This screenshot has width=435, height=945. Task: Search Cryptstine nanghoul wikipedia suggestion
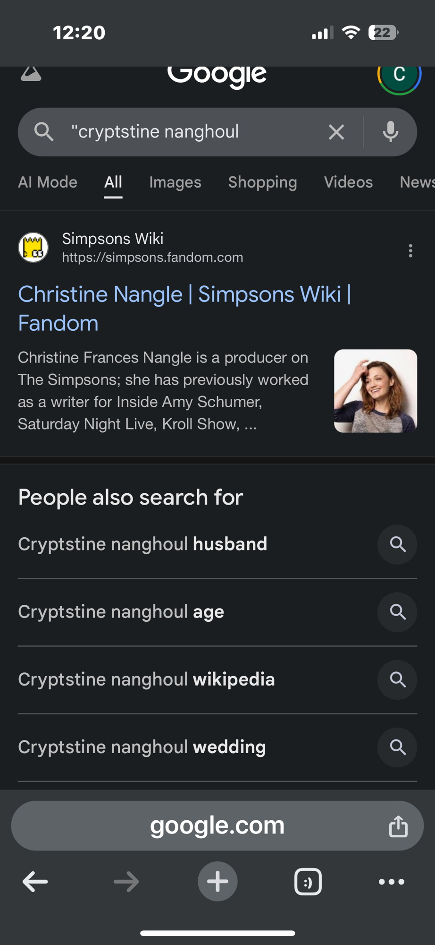click(x=146, y=679)
